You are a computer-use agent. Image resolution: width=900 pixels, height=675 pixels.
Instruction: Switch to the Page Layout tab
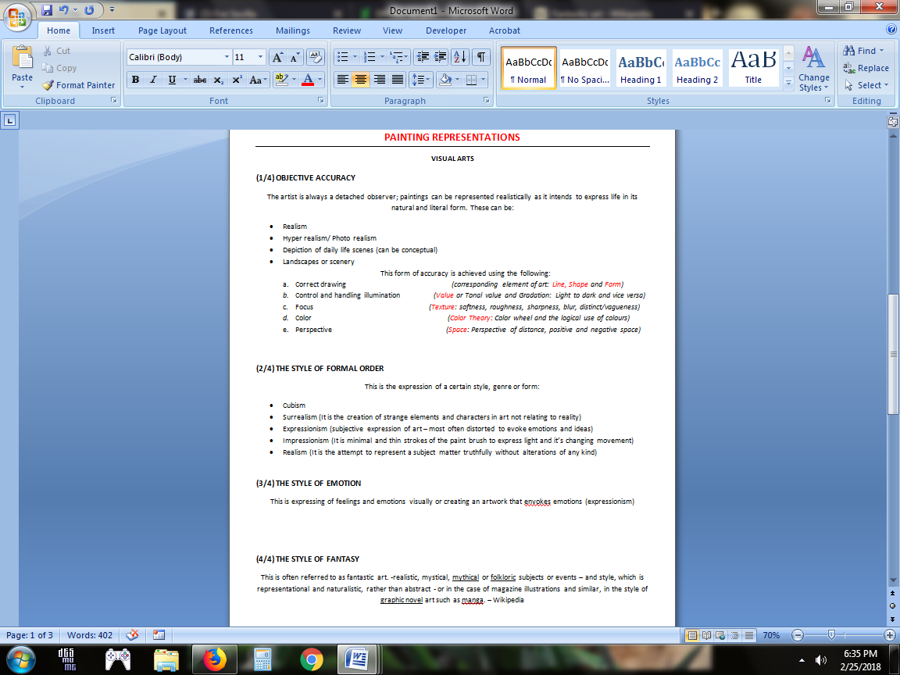pos(162,30)
